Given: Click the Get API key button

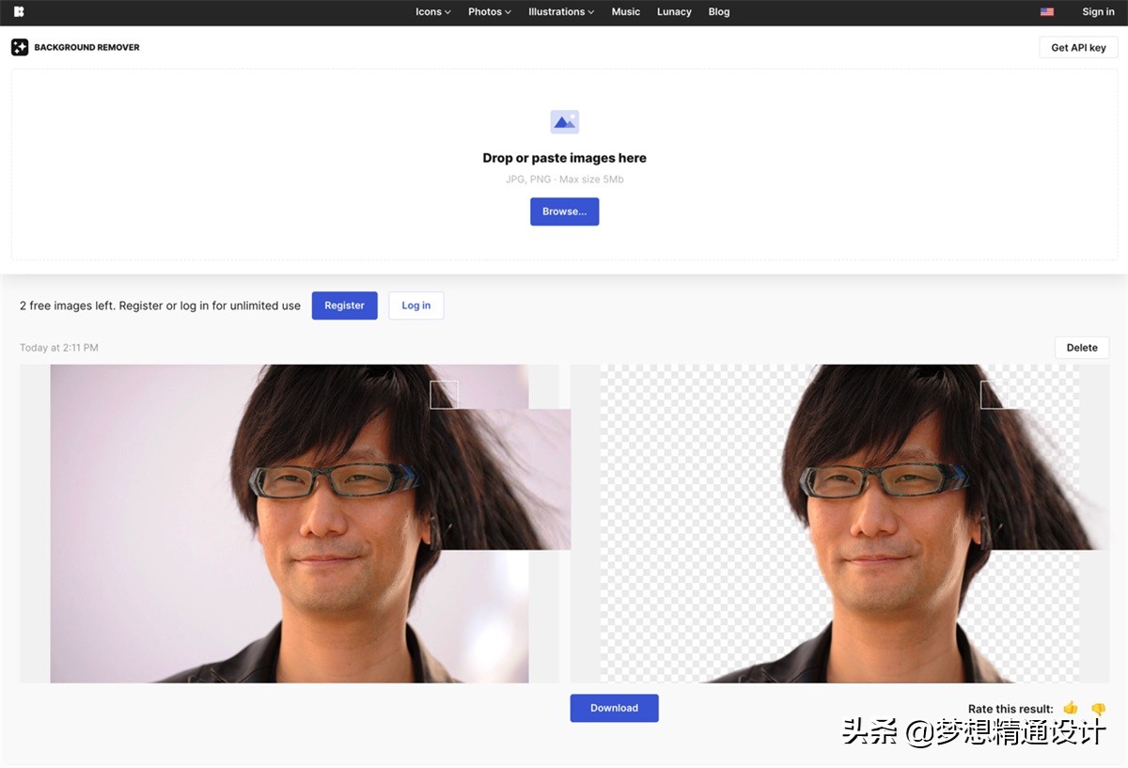Looking at the screenshot, I should click(x=1078, y=48).
